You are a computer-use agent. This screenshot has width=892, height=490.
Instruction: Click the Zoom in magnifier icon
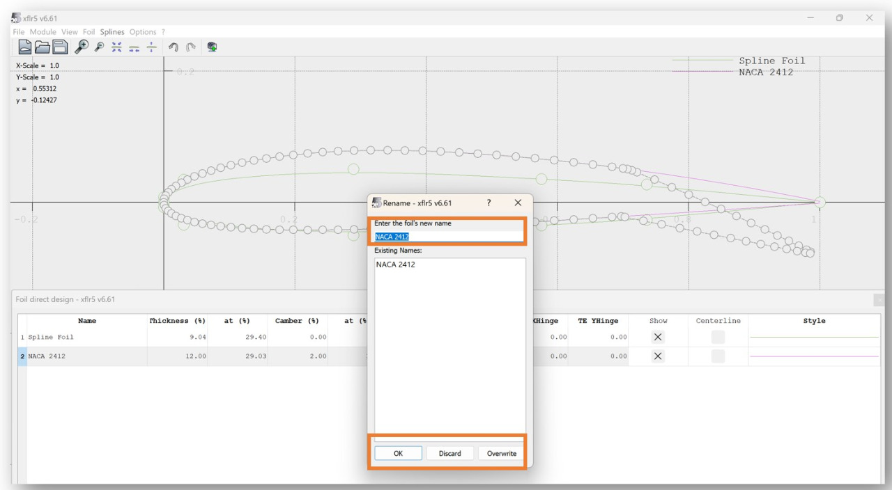coord(82,47)
